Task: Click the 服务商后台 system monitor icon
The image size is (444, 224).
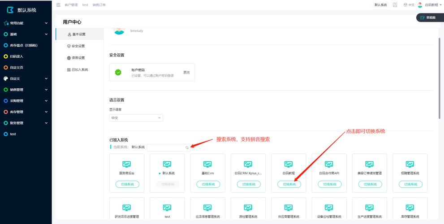Action: click(x=127, y=164)
